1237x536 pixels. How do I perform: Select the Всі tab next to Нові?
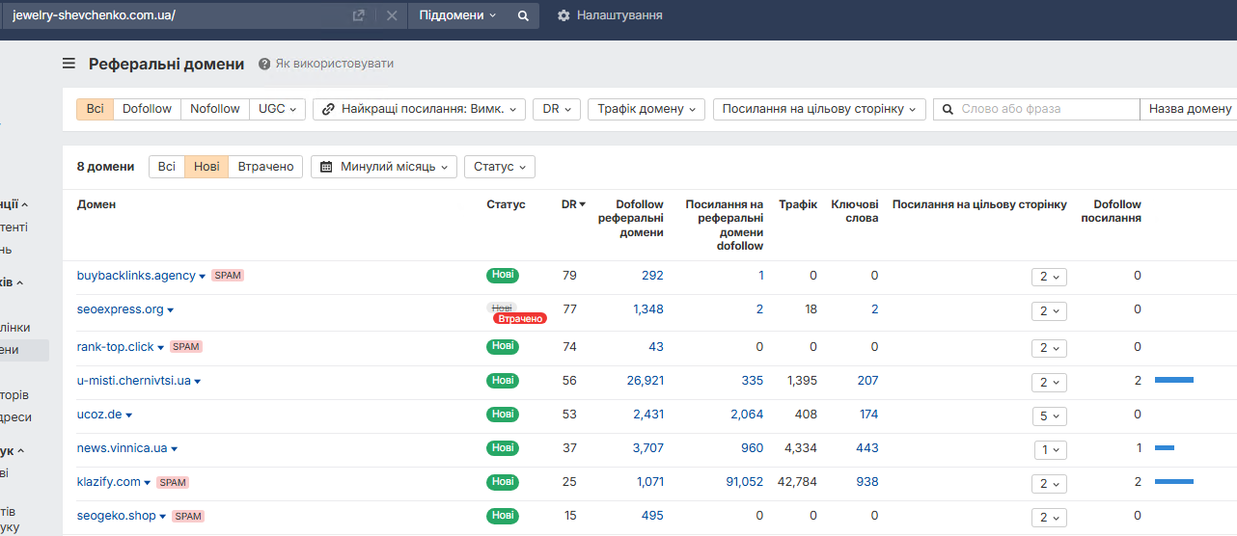(x=167, y=167)
